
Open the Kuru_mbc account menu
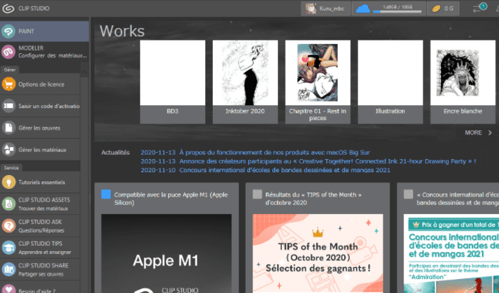pyautogui.click(x=325, y=8)
